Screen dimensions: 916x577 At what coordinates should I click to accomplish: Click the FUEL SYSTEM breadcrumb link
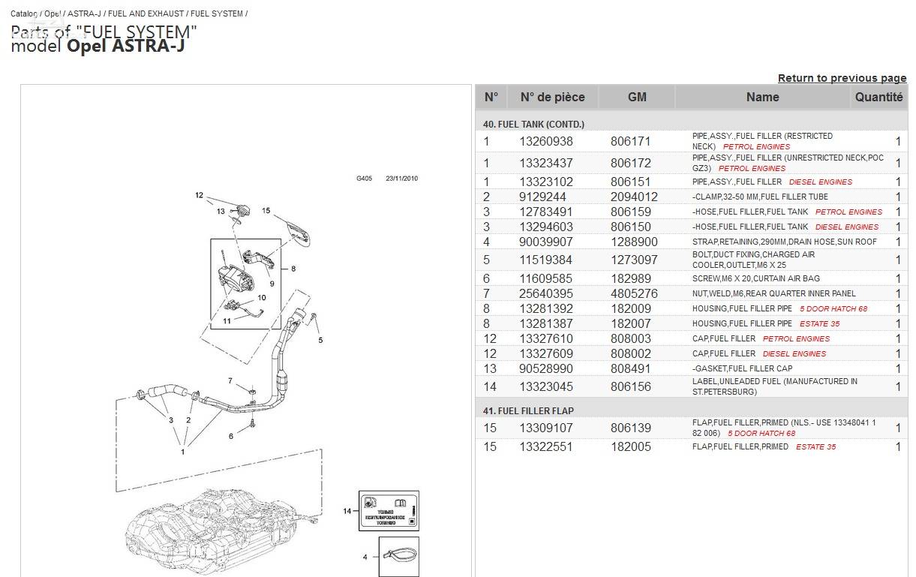point(217,14)
